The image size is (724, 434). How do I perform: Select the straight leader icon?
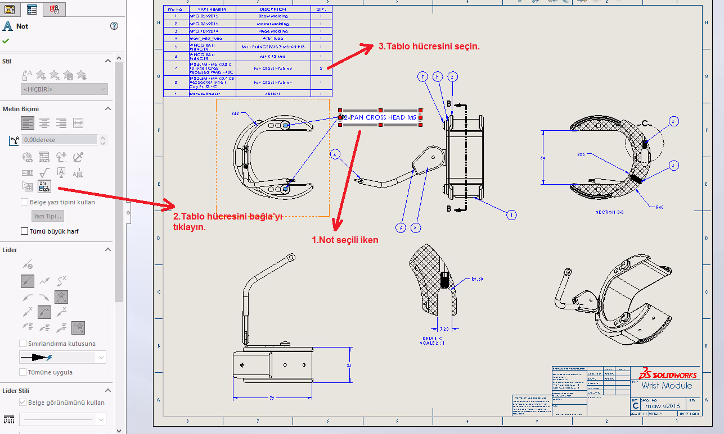(x=28, y=280)
